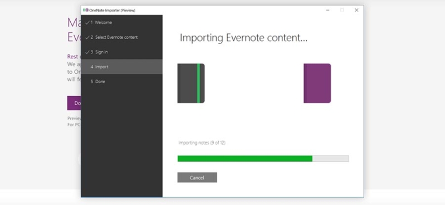Image resolution: width=445 pixels, height=205 pixels.
Task: Click the Importing Evernote content heading
Action: (243, 38)
